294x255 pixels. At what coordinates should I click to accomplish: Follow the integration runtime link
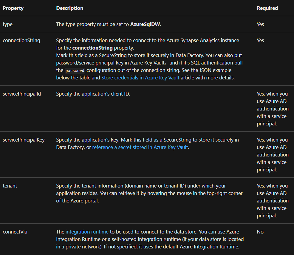pyautogui.click(x=87, y=232)
